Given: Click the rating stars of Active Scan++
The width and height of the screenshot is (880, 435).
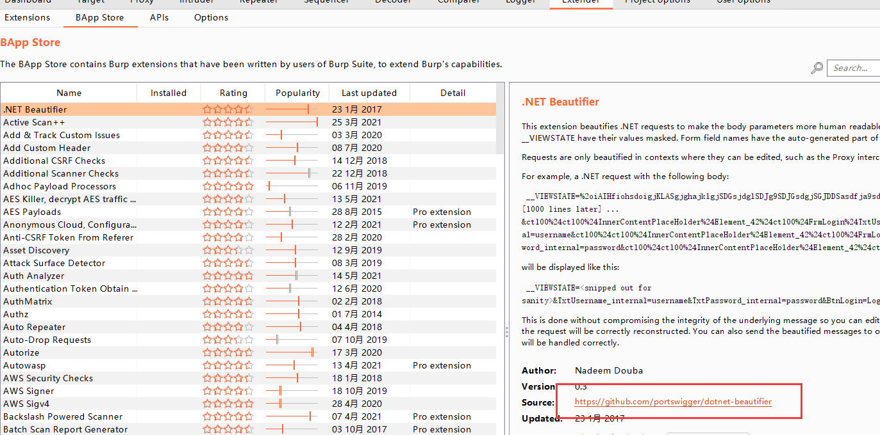Looking at the screenshot, I should tap(228, 122).
